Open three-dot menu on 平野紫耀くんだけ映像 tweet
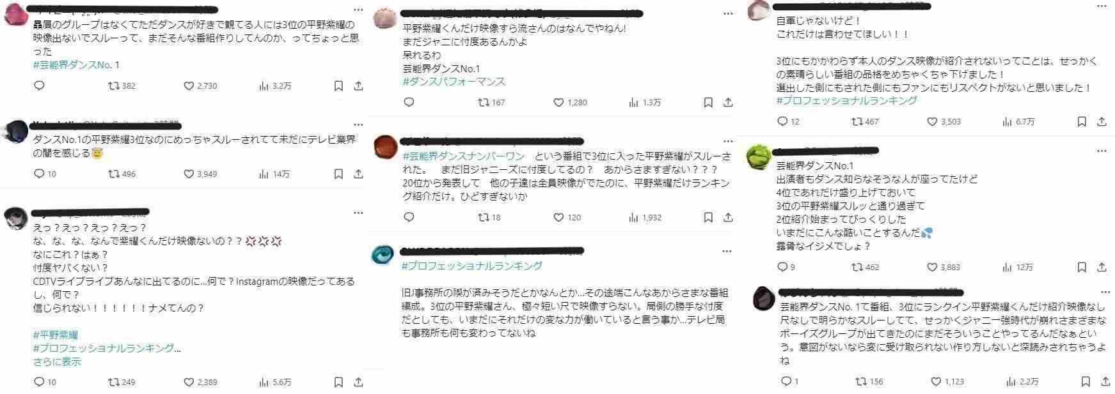Screen dimensions: 1115x394 (x=728, y=13)
